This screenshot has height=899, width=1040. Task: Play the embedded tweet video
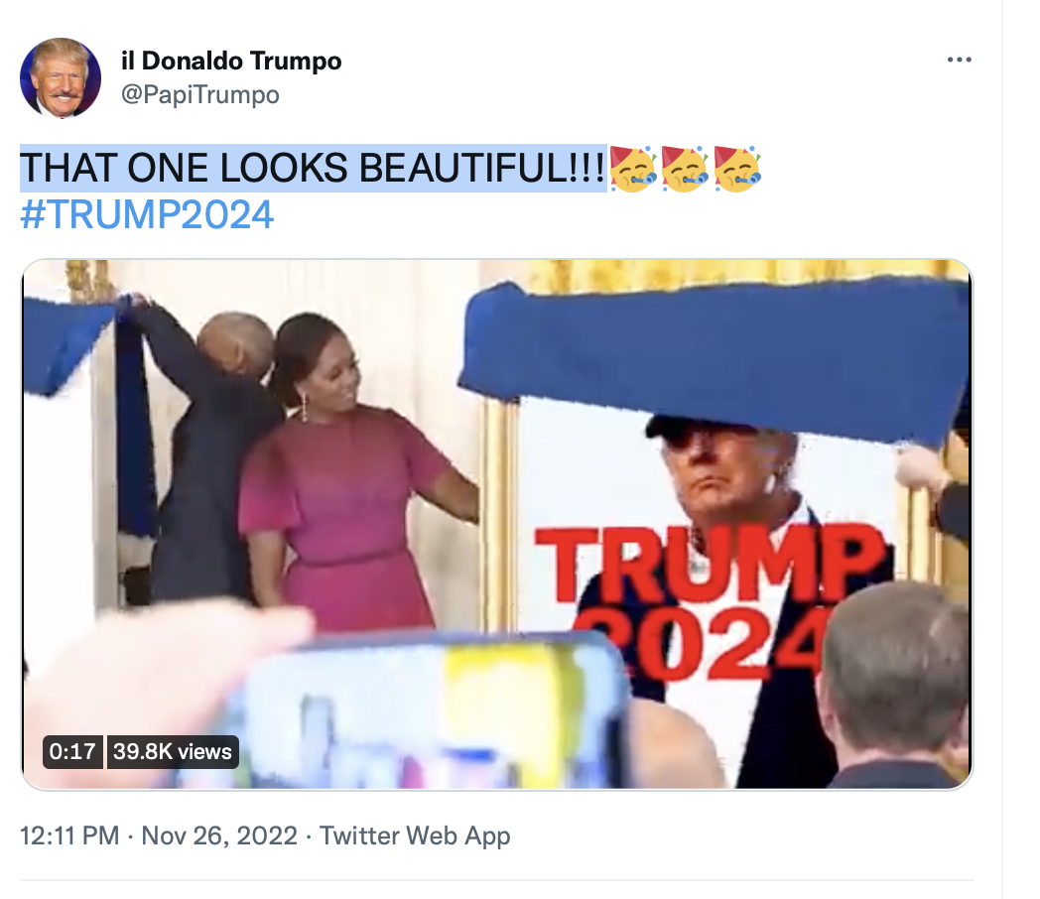[497, 524]
